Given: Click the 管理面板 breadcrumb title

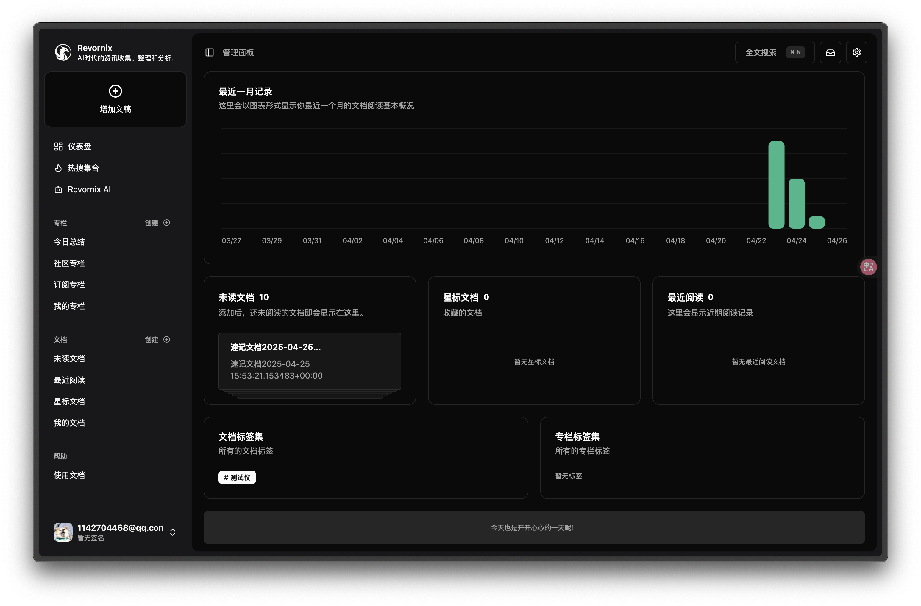Looking at the screenshot, I should click(238, 52).
